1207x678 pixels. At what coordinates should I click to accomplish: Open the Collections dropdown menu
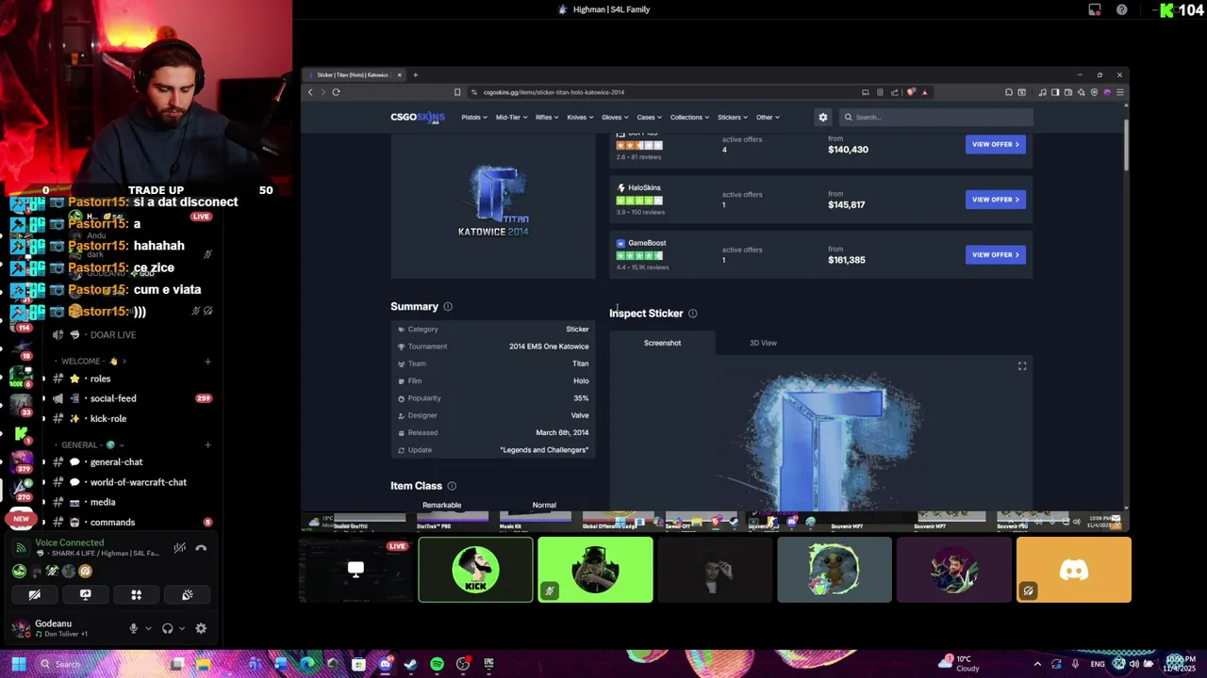(x=690, y=117)
